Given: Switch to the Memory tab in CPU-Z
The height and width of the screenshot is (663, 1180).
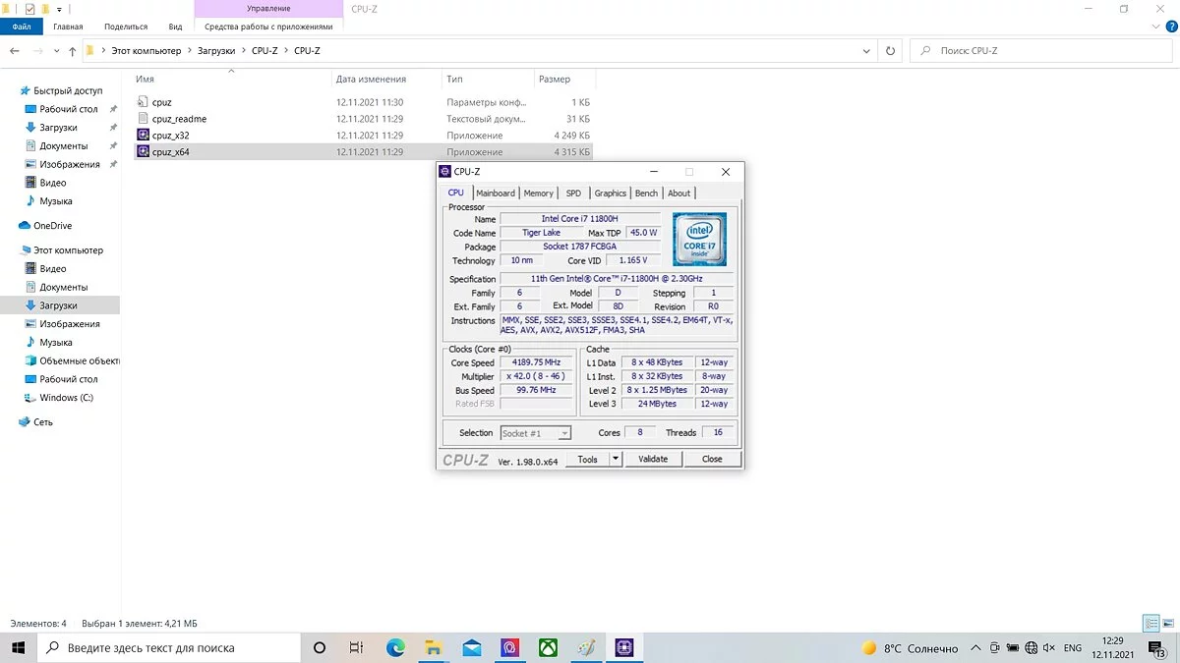Looking at the screenshot, I should coord(538,193).
